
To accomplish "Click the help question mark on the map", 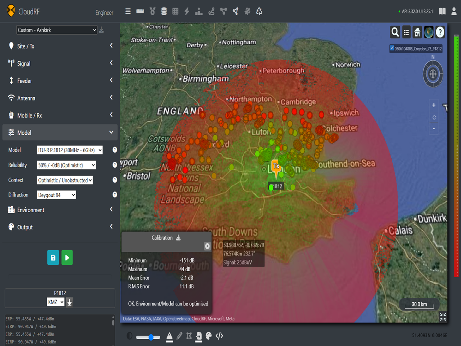I will point(440,32).
